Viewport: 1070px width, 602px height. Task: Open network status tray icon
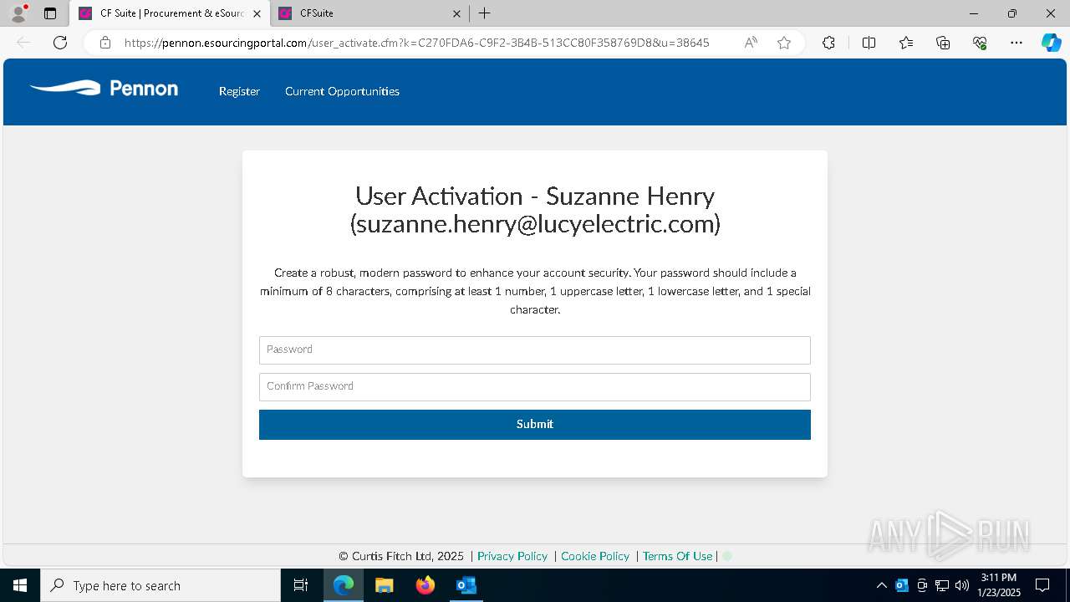click(942, 585)
